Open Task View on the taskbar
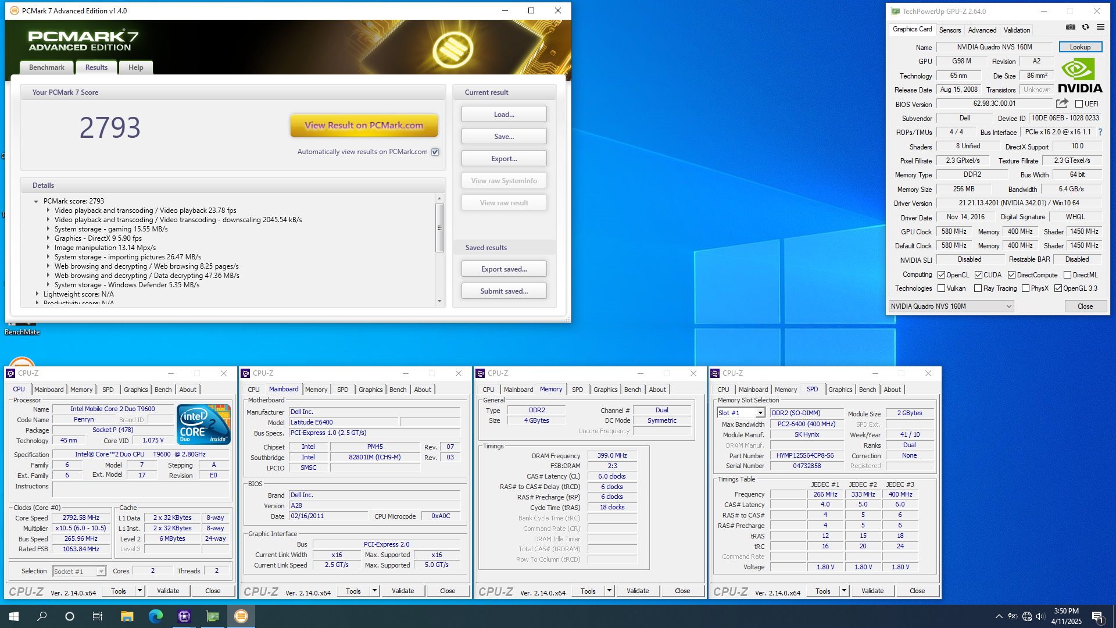Viewport: 1116px width, 628px height. (x=98, y=616)
